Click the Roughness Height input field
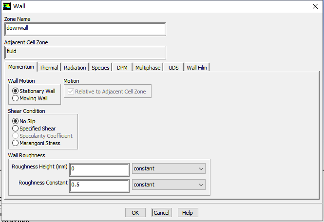This screenshot has height=222, width=324. (x=99, y=169)
